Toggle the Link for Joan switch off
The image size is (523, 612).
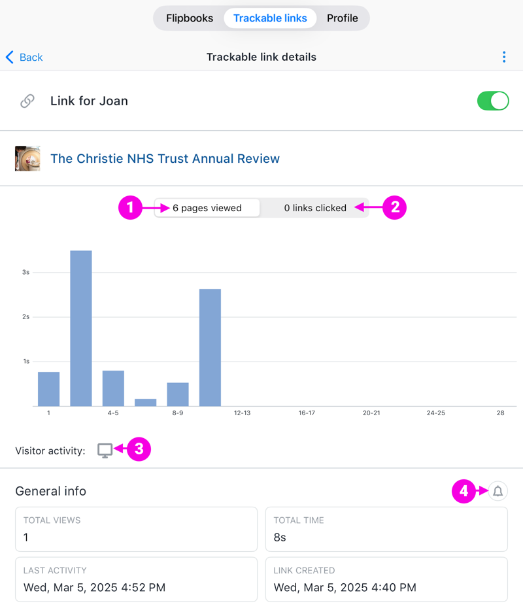click(x=493, y=101)
